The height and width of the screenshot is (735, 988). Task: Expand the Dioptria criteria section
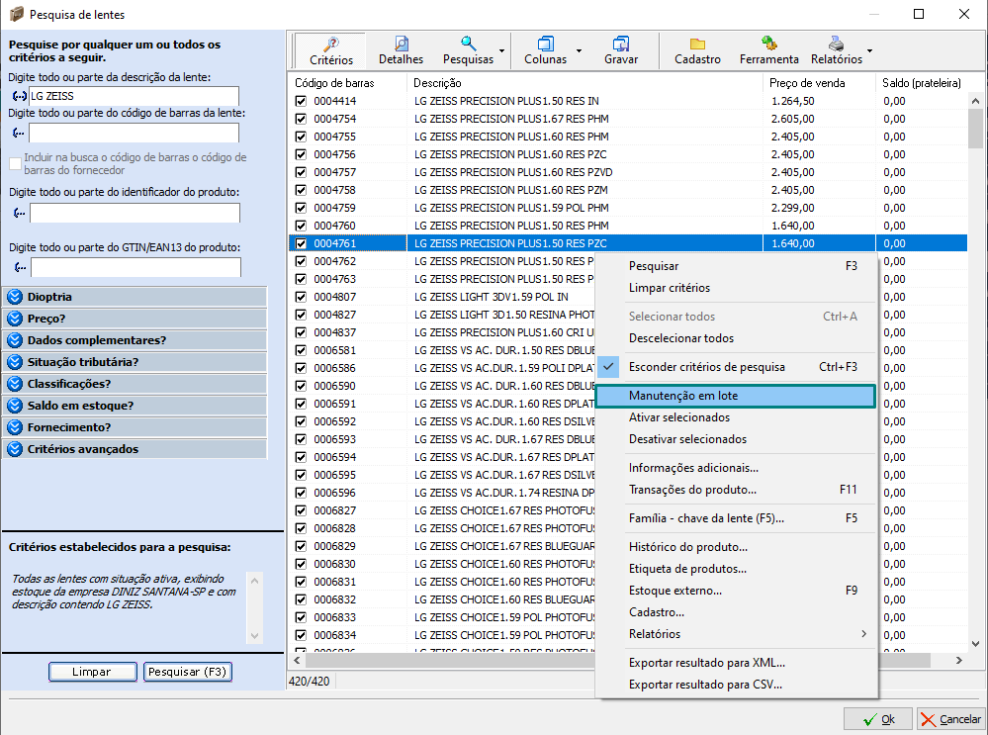pos(135,297)
